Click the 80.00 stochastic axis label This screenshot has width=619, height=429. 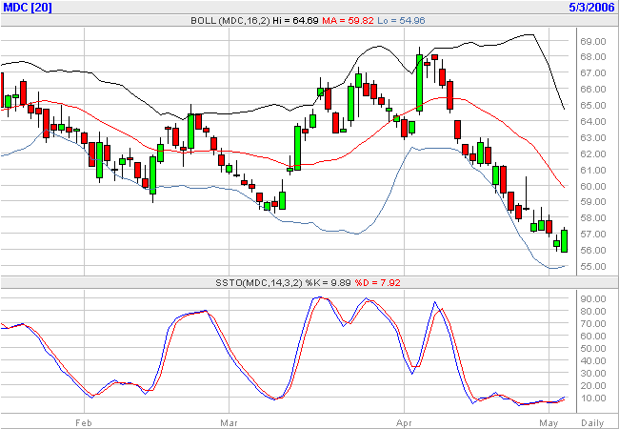click(593, 312)
